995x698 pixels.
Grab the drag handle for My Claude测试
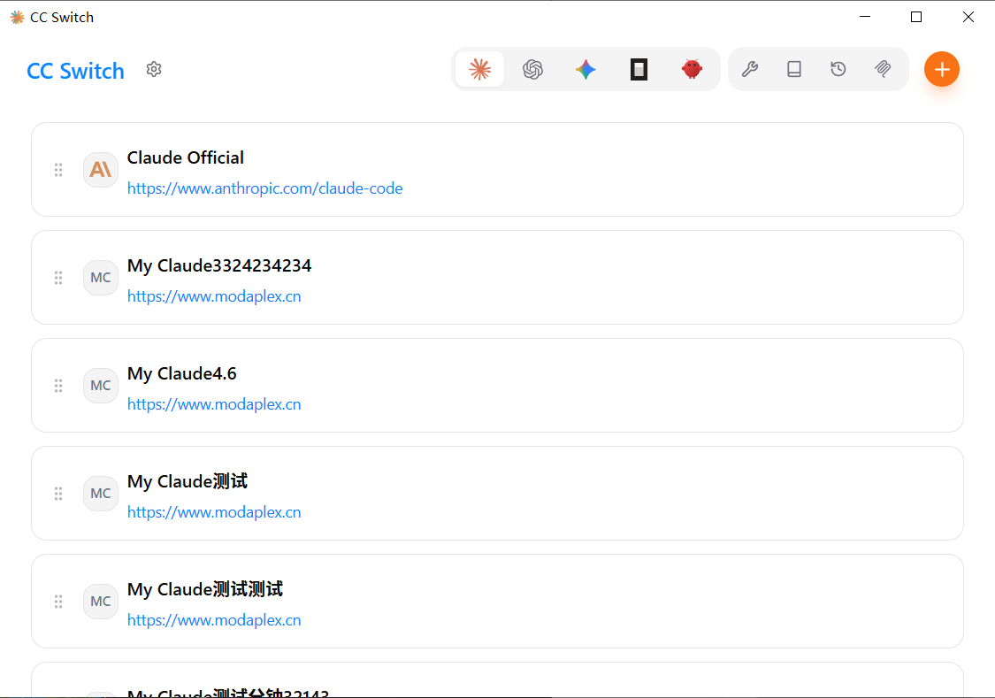[58, 493]
